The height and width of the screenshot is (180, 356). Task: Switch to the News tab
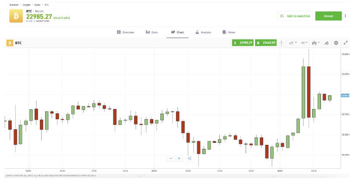coord(229,32)
